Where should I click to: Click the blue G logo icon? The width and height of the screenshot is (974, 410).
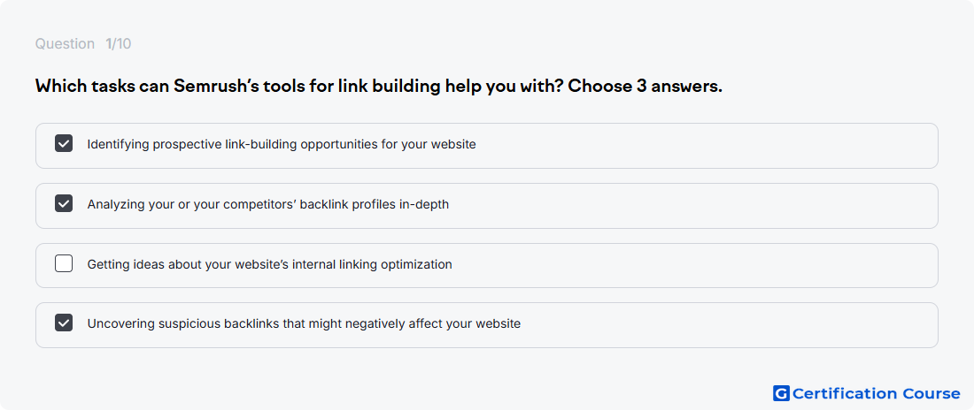(x=781, y=393)
